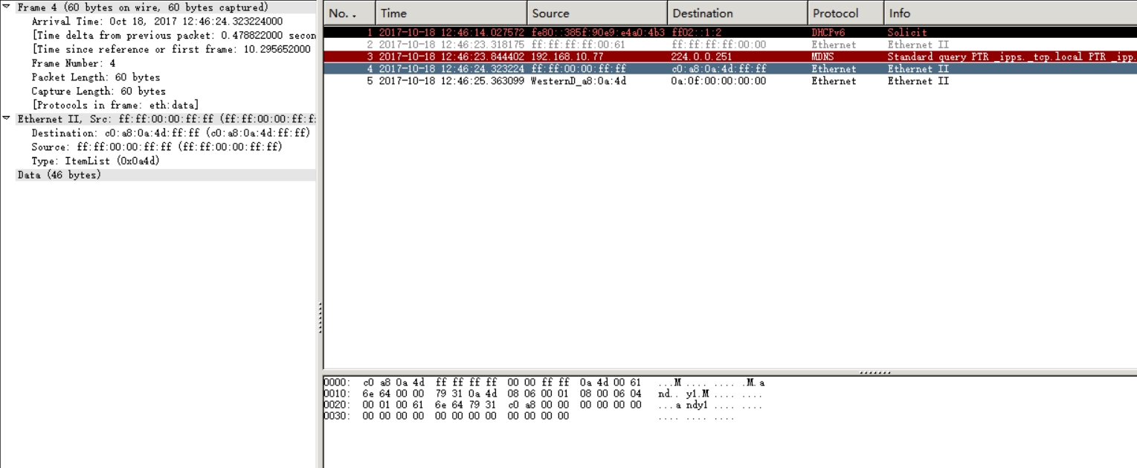The image size is (1137, 468).
Task: Select the Type: ItemList (0x0a4d) field
Action: pyautogui.click(x=95, y=161)
